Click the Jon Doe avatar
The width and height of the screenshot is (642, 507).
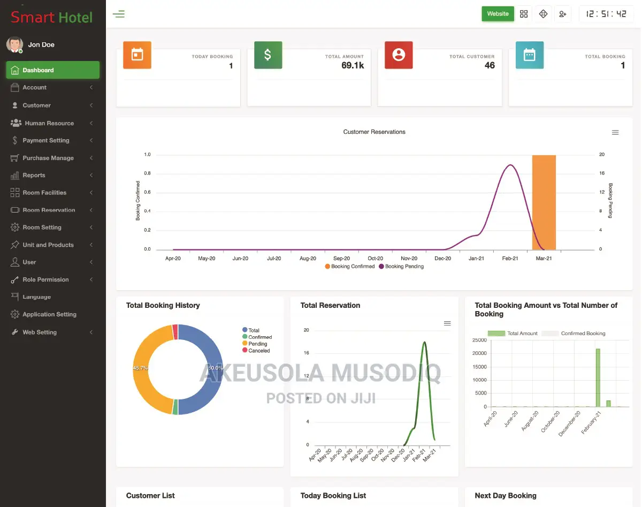[14, 44]
